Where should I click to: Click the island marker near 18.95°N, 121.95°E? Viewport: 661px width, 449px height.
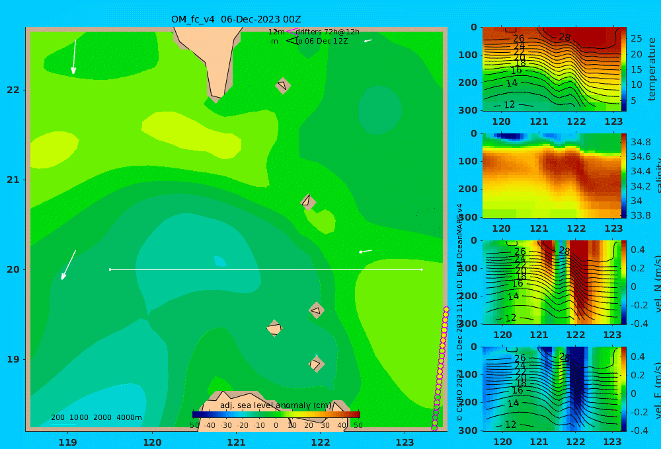316,364
